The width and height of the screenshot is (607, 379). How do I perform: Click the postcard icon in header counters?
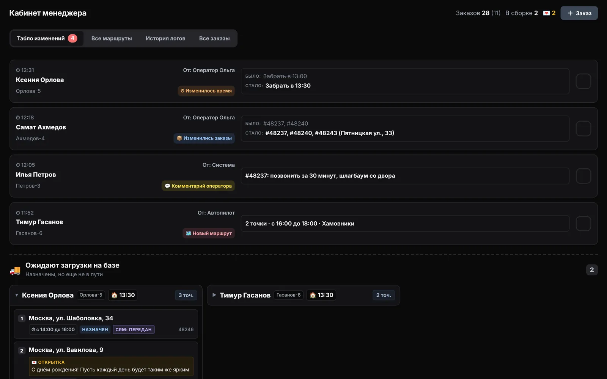click(546, 13)
